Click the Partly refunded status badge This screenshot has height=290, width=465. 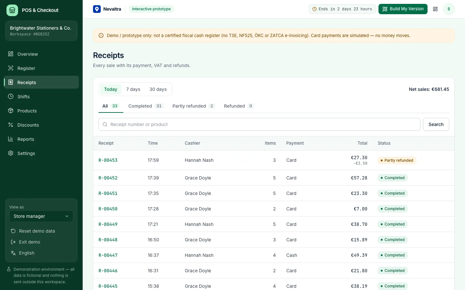pos(397,160)
